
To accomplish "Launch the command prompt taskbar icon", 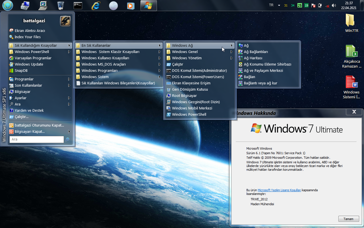I will point(78,5).
